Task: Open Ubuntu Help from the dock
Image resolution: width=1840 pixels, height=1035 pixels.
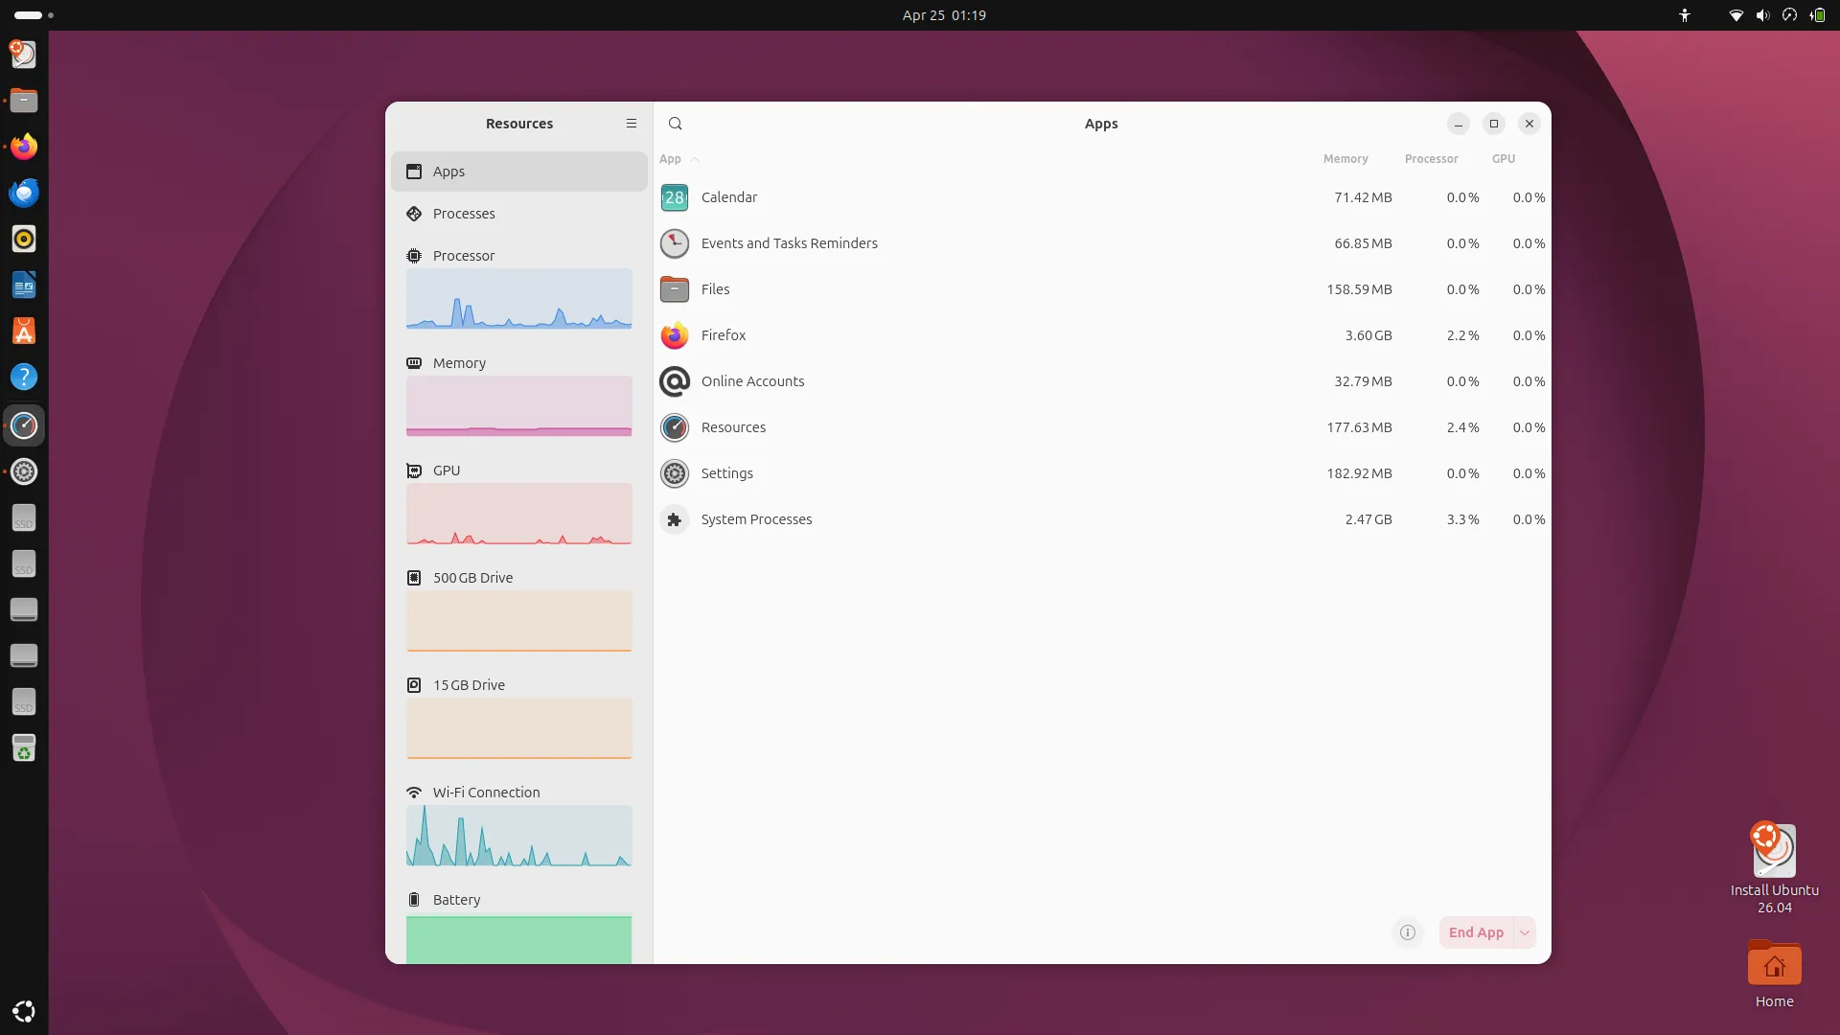Action: [x=24, y=377]
